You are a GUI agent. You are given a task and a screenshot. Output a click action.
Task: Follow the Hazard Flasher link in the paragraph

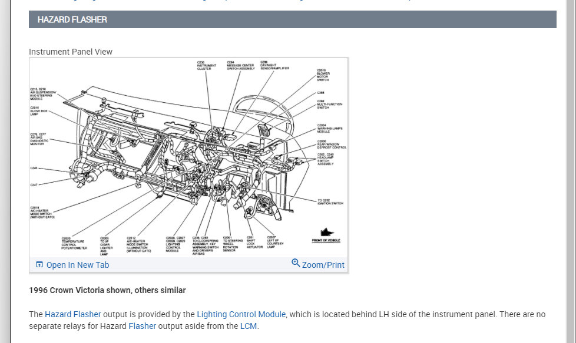click(72, 314)
